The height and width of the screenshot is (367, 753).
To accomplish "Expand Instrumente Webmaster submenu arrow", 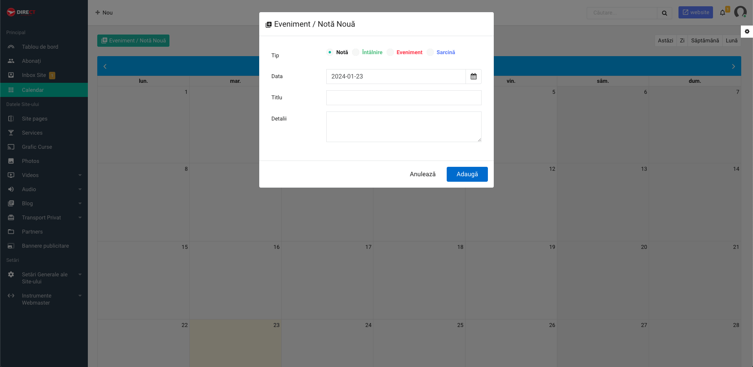I will point(80,296).
